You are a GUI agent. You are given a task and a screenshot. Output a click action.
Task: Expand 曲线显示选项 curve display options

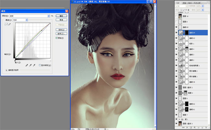pos(6,70)
